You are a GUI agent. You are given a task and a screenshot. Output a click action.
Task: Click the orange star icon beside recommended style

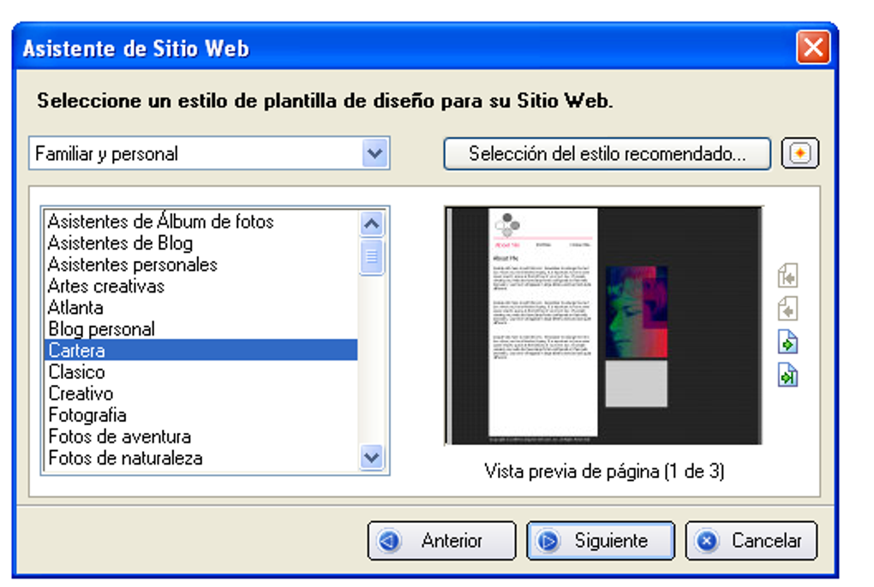point(799,152)
